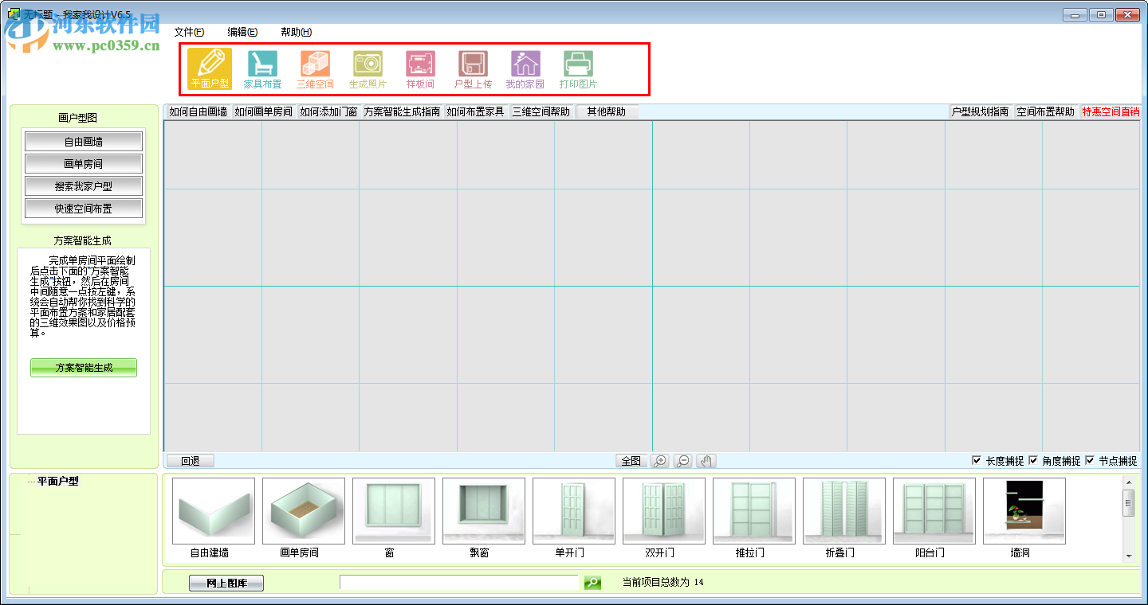The width and height of the screenshot is (1148, 605).
Task: Click the library scrollbar up arrow
Action: tap(1129, 482)
